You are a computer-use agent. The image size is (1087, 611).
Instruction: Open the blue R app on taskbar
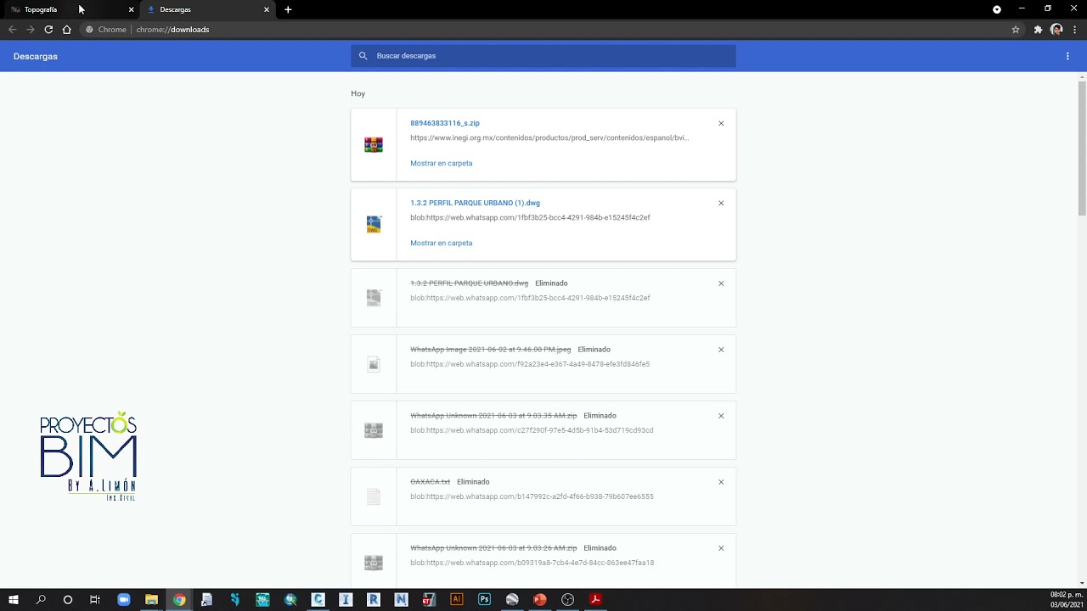tap(374, 599)
